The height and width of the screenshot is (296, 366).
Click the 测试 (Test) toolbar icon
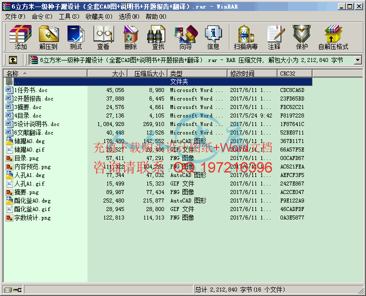click(x=76, y=37)
